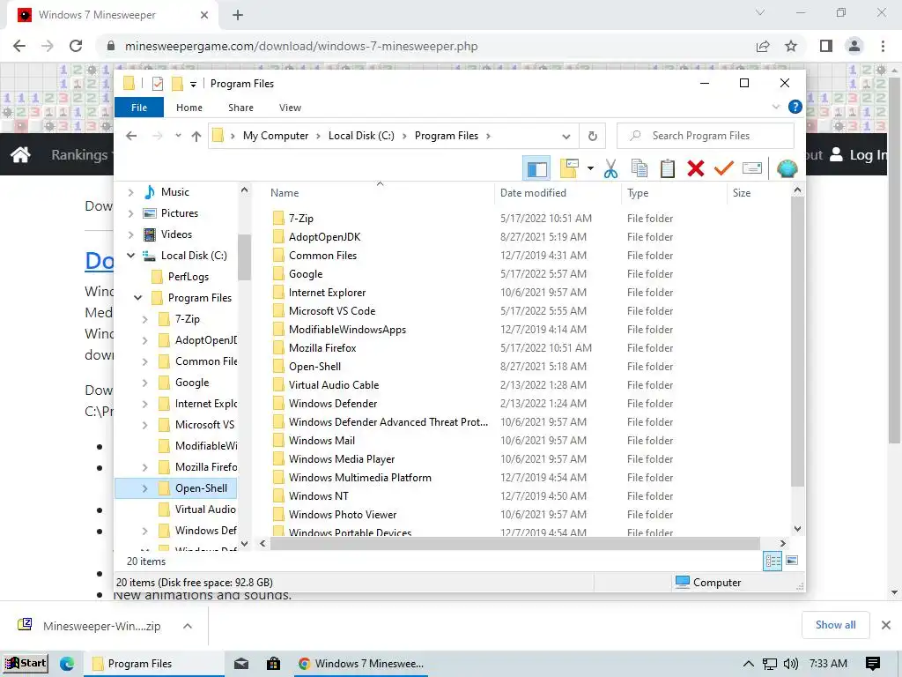
Task: Open Chrome three-dot menu
Action: click(883, 46)
